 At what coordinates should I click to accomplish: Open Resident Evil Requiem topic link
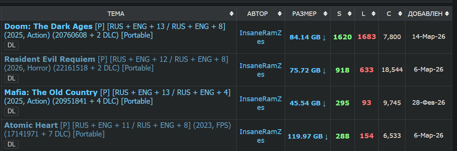pyautogui.click(x=50, y=59)
